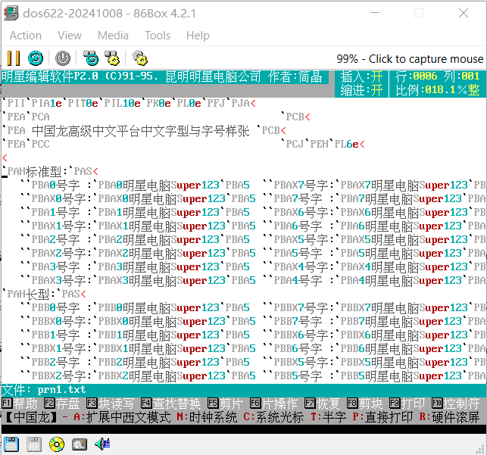Click the floppy disk status bar icon

[11, 444]
